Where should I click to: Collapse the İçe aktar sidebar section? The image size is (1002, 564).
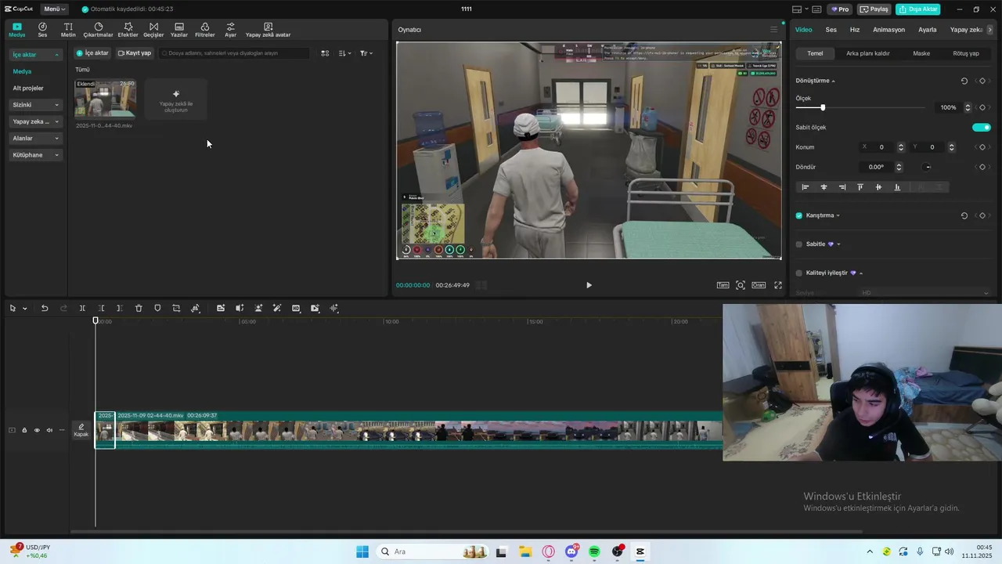[x=35, y=55]
